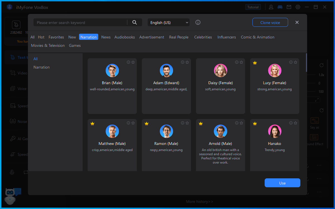Viewport: 335px width, 209px height.
Task: Open Discord icon in title bar
Action: pos(280,7)
